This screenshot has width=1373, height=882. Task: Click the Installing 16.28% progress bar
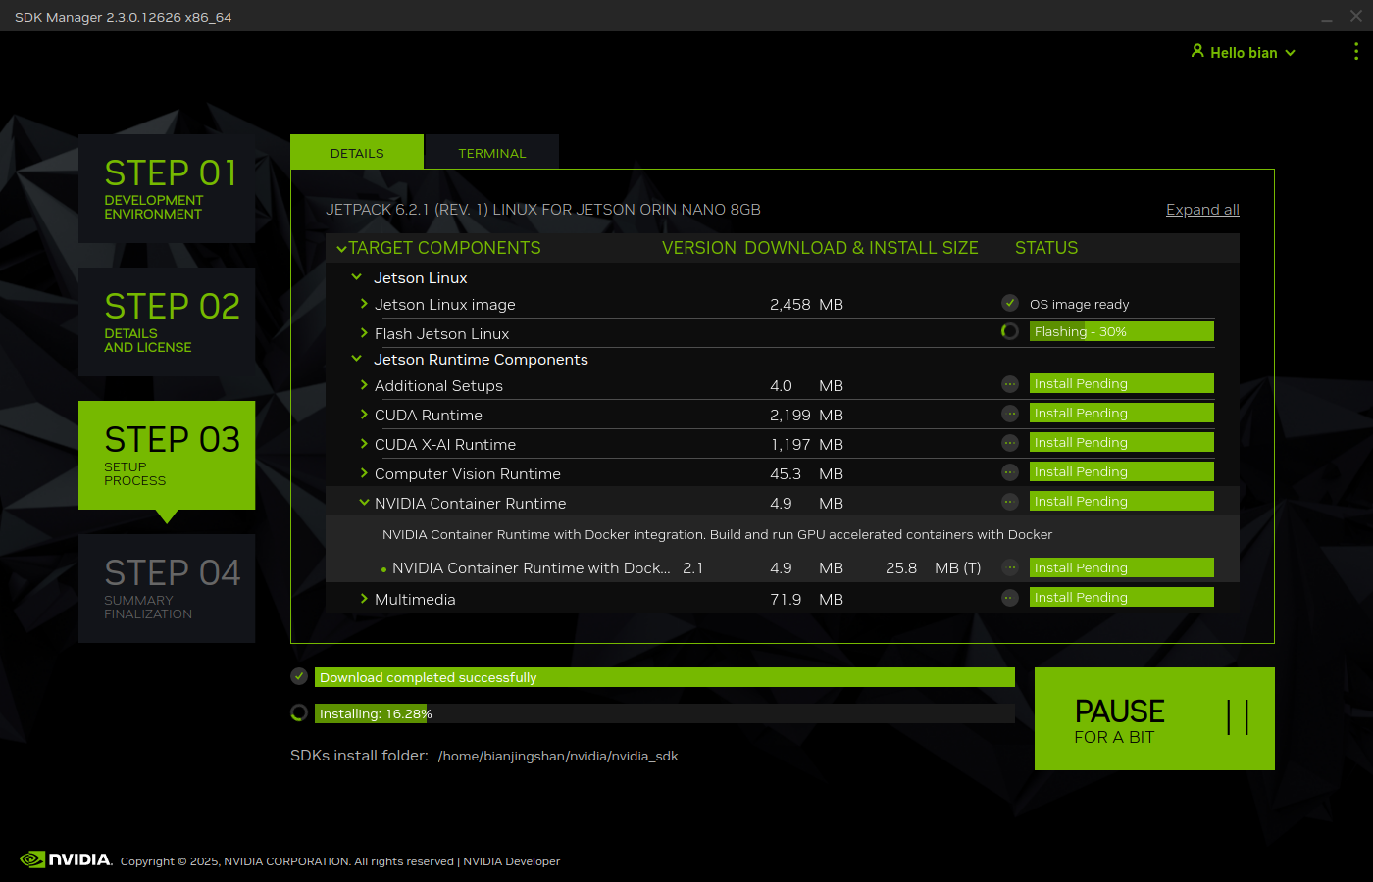click(665, 713)
